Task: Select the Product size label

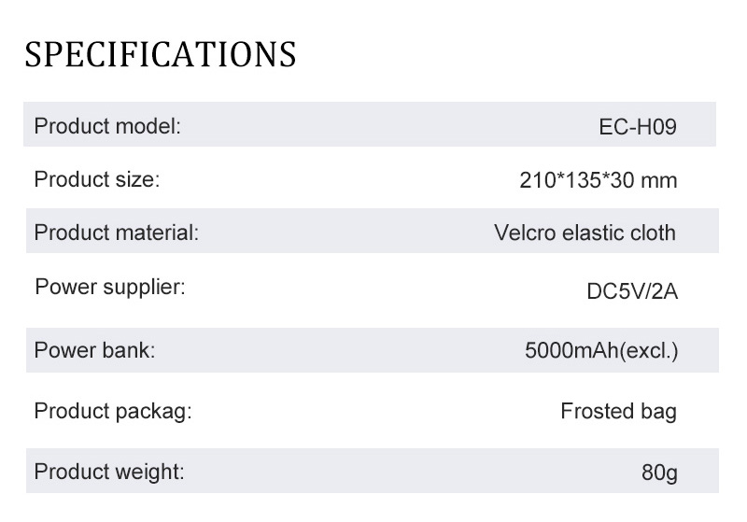Action: [x=97, y=179]
